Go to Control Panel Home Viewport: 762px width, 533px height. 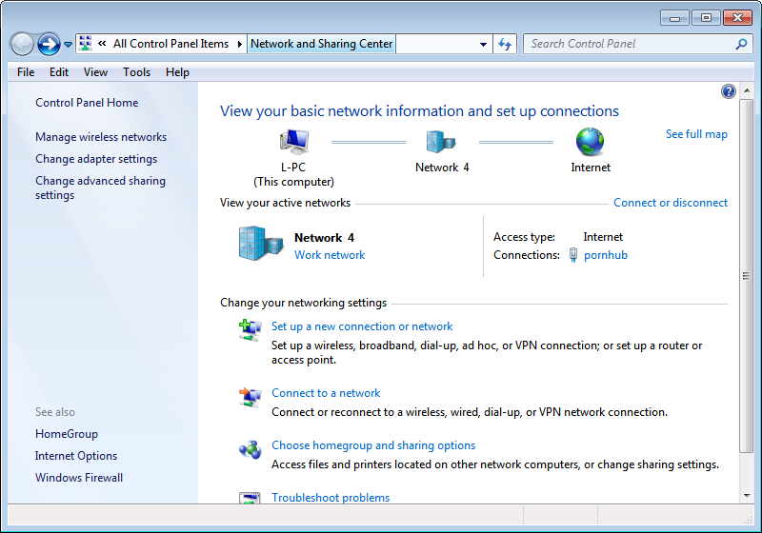[87, 103]
